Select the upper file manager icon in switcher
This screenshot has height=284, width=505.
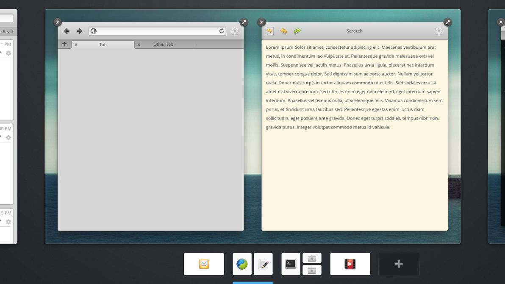pos(312,258)
